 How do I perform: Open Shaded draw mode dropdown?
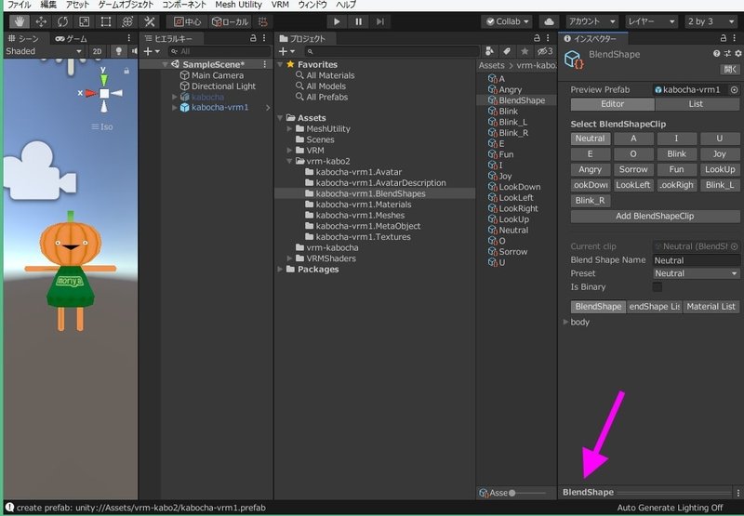[x=44, y=51]
